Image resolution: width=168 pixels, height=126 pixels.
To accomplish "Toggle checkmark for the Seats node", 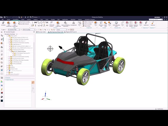I will [8, 72].
